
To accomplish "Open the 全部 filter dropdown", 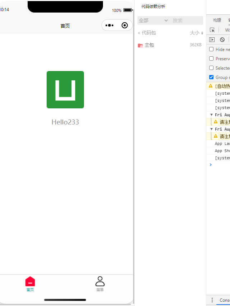I will point(153,20).
